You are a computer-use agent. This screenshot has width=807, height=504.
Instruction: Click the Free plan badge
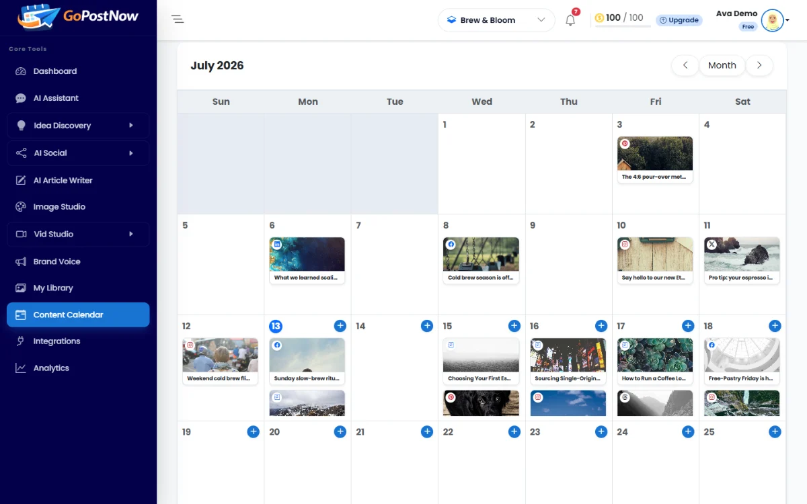click(x=748, y=27)
